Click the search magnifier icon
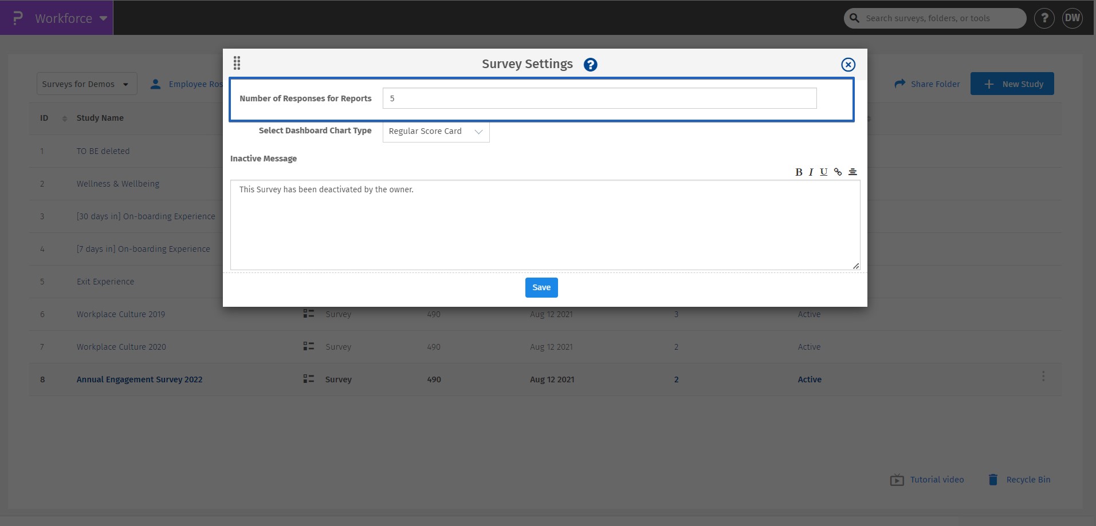The image size is (1096, 526). click(854, 18)
